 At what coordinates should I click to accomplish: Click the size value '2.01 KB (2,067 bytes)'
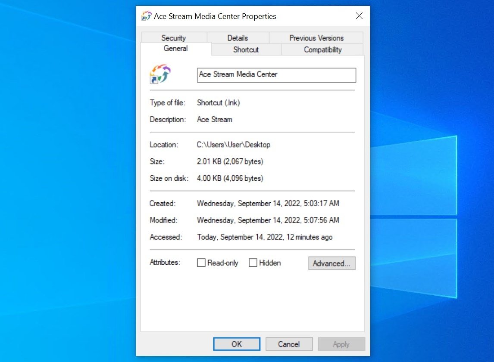click(230, 161)
